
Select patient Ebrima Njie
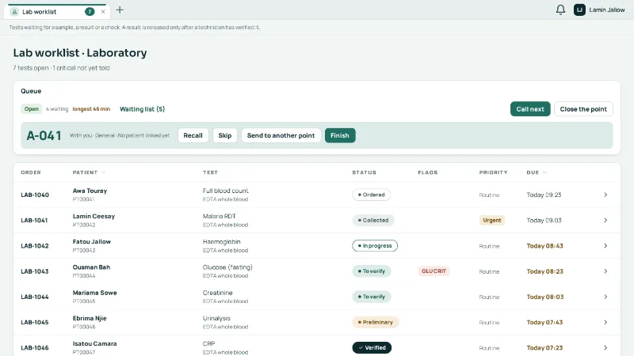coord(90,318)
